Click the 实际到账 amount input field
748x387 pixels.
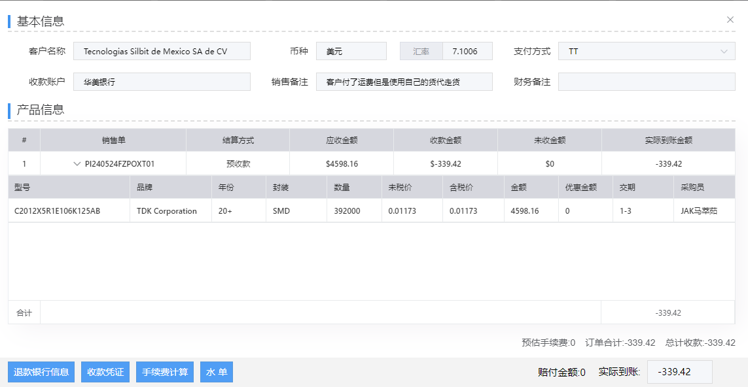(x=679, y=372)
